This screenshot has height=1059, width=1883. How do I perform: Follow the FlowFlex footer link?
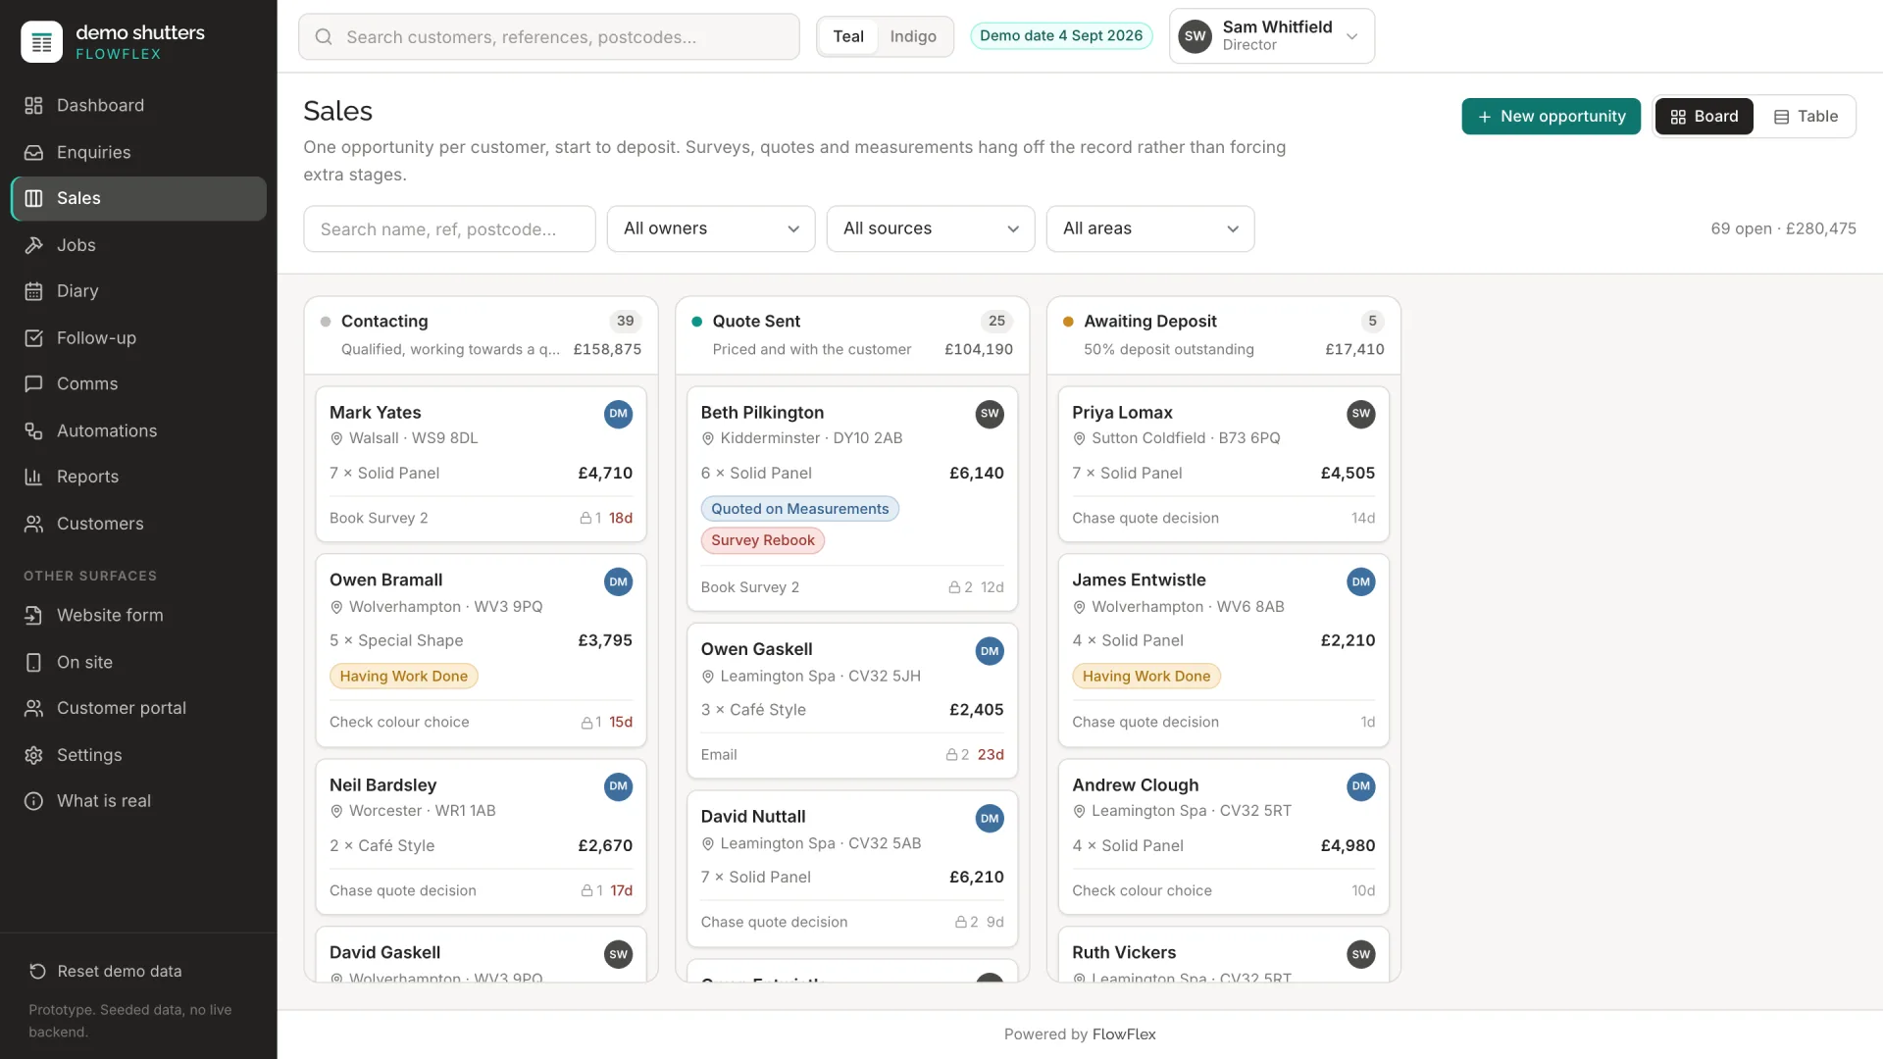point(1124,1034)
